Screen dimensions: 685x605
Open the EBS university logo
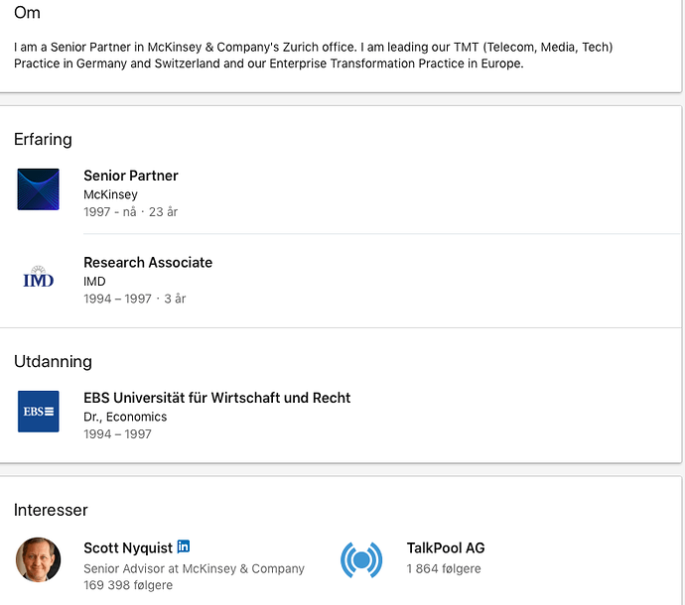point(39,412)
